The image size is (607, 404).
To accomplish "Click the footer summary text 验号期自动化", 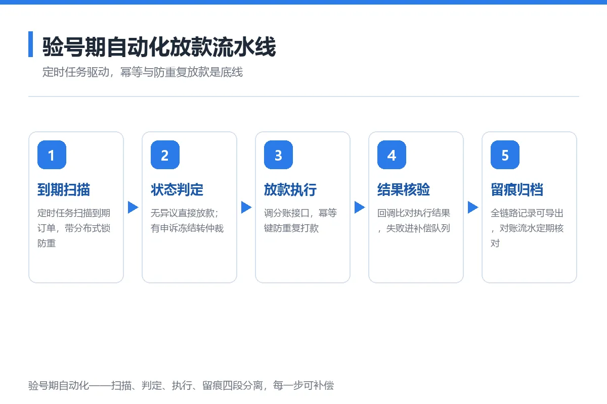I will (181, 386).
